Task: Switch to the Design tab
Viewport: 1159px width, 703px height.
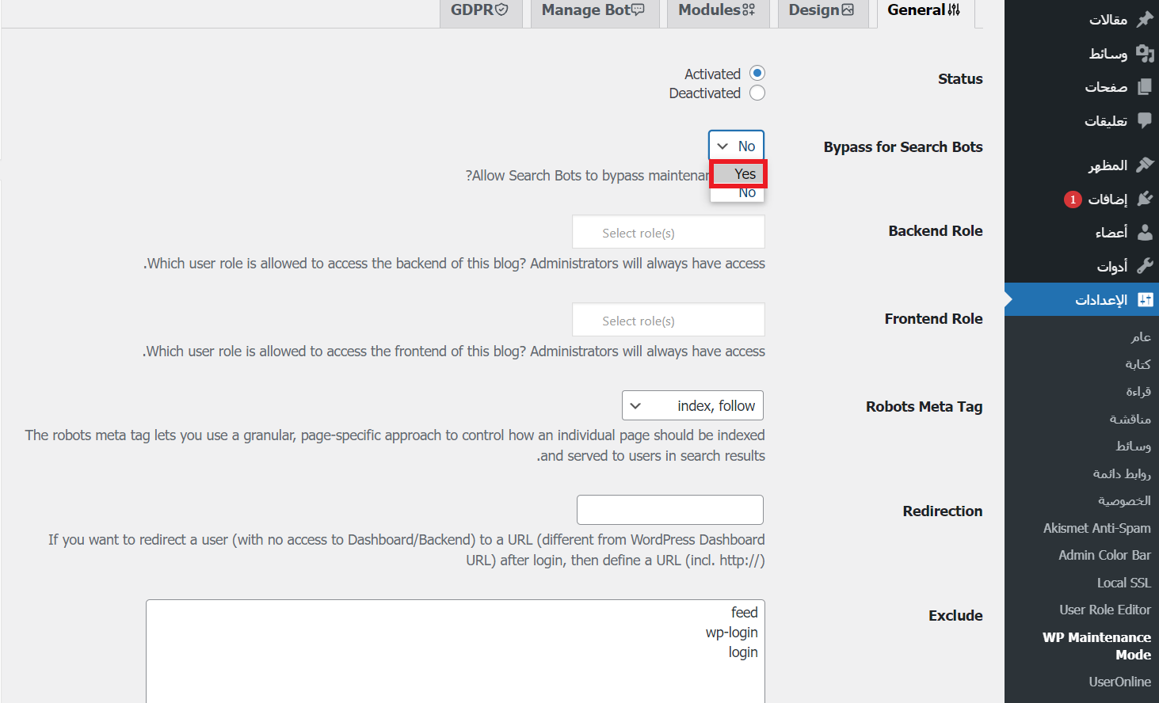Action: tap(821, 11)
